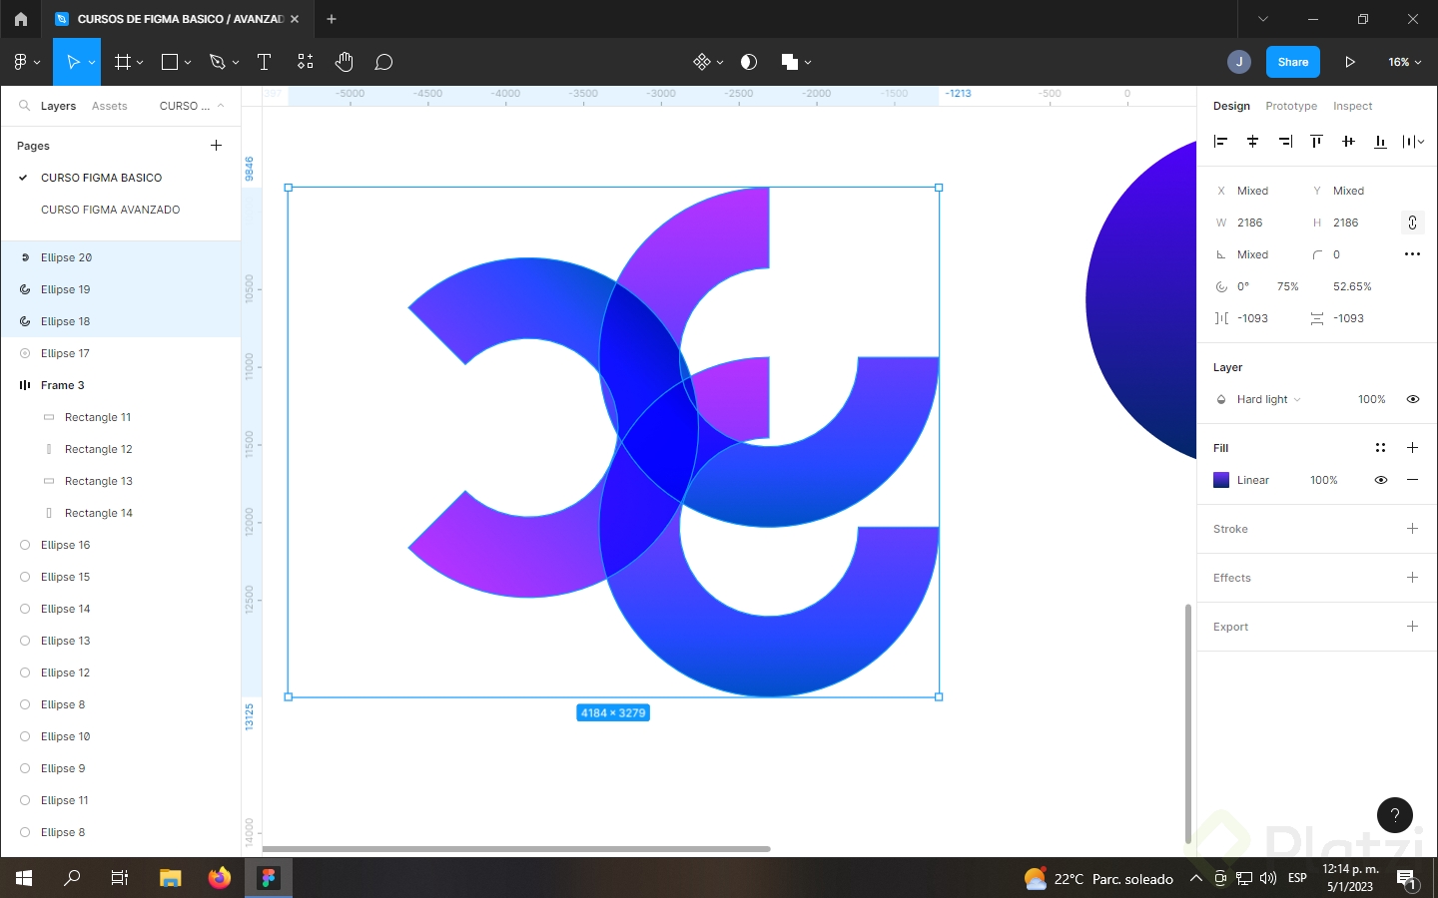Switch to the Prototype tab
Viewport: 1438px width, 898px height.
[x=1290, y=106]
